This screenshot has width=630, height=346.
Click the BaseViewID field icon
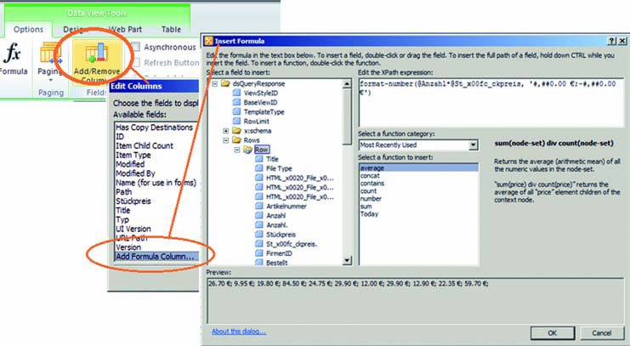(x=236, y=102)
